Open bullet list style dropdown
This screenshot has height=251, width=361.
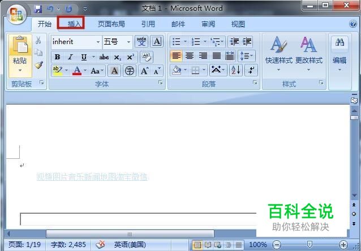pyautogui.click(x=186, y=42)
